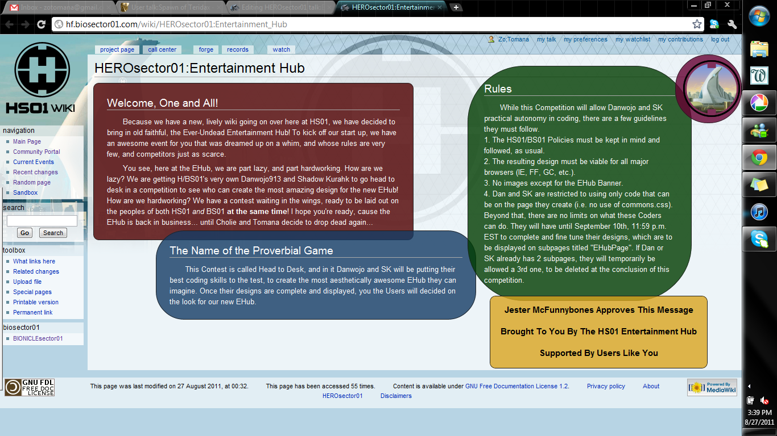Click the Go search button
The height and width of the screenshot is (436, 777).
pos(24,233)
